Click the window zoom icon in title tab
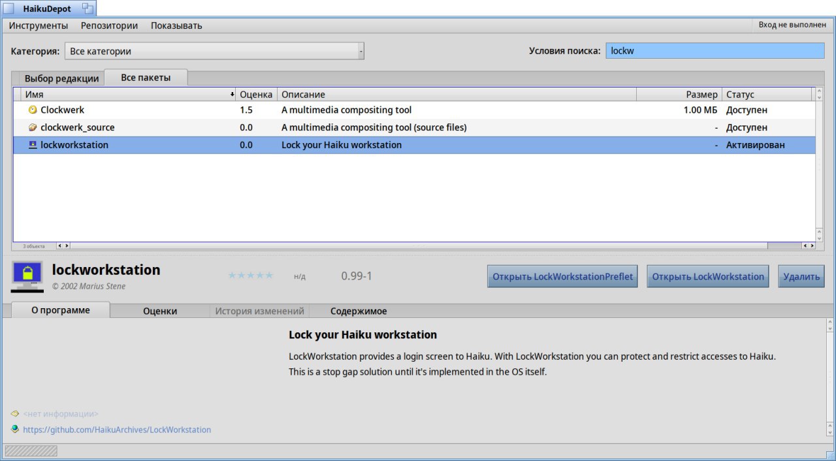This screenshot has height=461, width=836. [88, 8]
